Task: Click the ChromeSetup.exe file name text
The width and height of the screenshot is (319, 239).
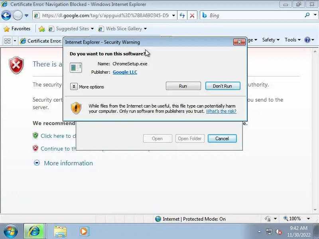Action: coord(130,64)
